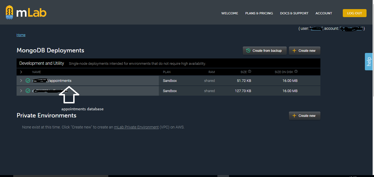
Task: Open the mLab Private Environment link
Action: (136, 127)
